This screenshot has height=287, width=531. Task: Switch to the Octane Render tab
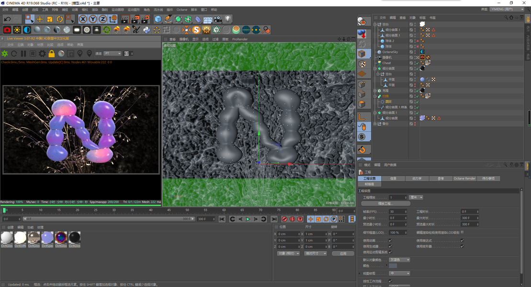(x=464, y=178)
